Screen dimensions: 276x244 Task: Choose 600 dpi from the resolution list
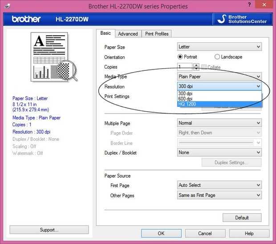tap(219, 99)
